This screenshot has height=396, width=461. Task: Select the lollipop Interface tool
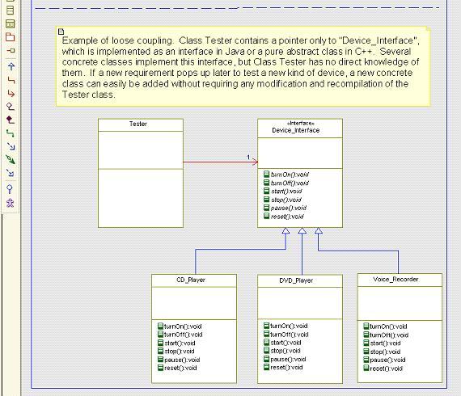click(10, 189)
